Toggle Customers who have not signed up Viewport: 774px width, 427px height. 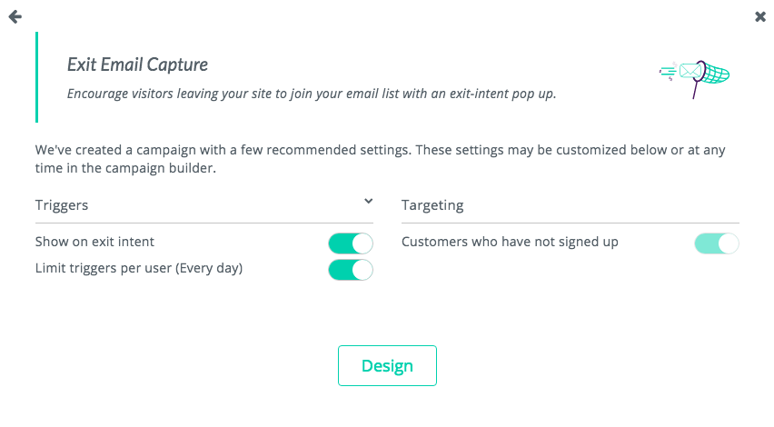[717, 243]
